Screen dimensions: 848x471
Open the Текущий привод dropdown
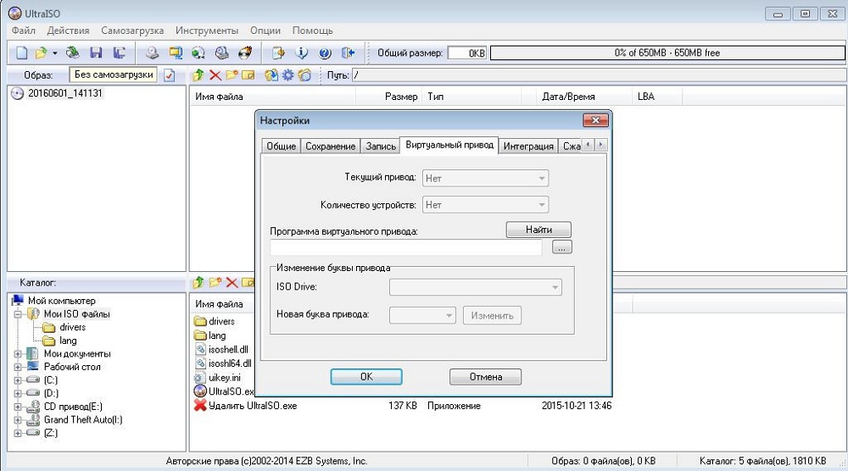(485, 178)
